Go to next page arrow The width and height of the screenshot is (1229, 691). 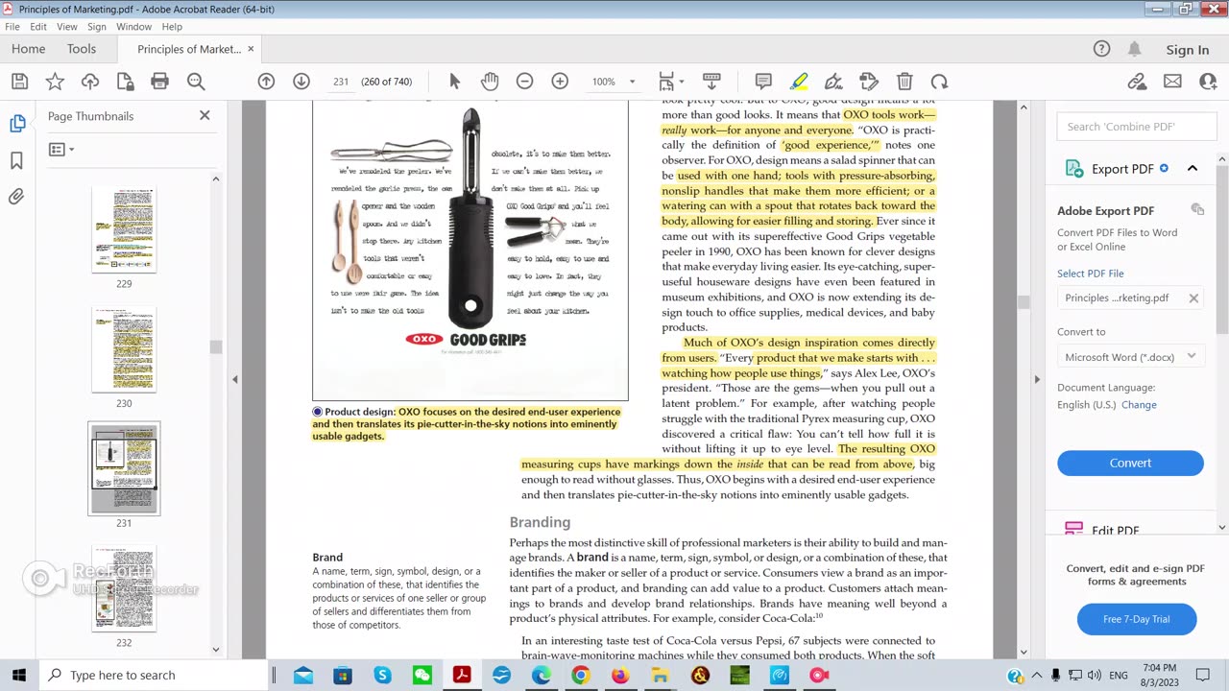point(301,82)
